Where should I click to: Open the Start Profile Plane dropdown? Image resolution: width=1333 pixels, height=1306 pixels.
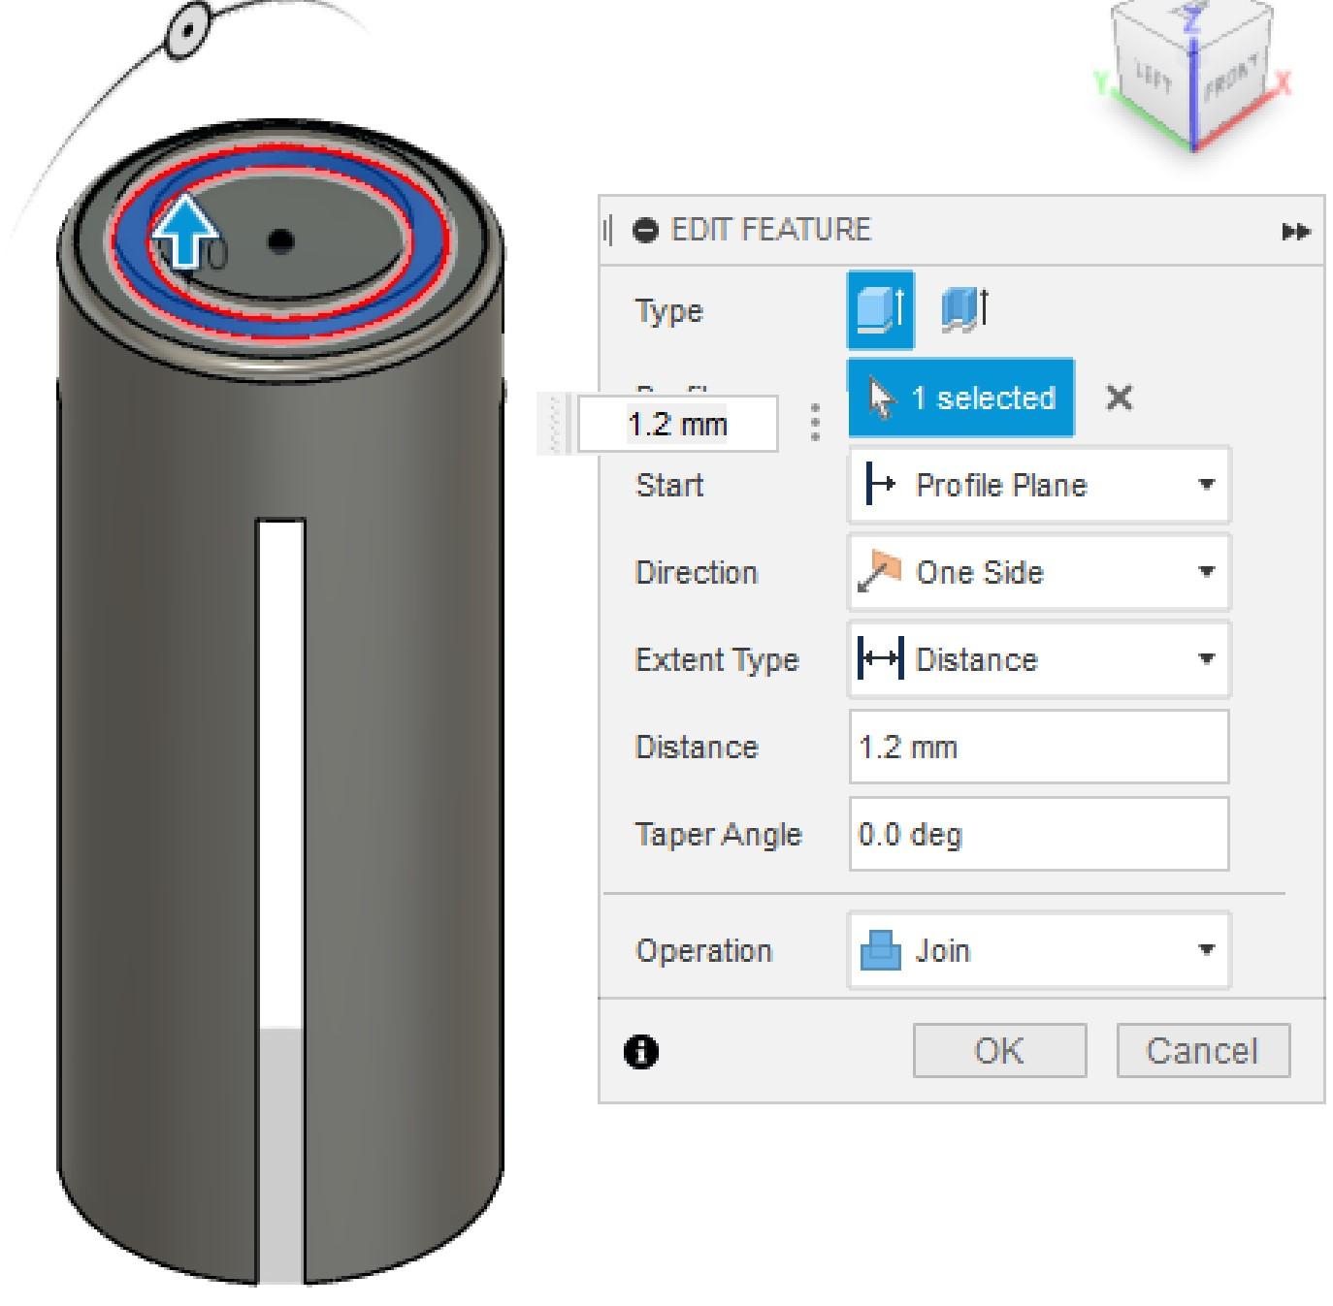click(1039, 485)
